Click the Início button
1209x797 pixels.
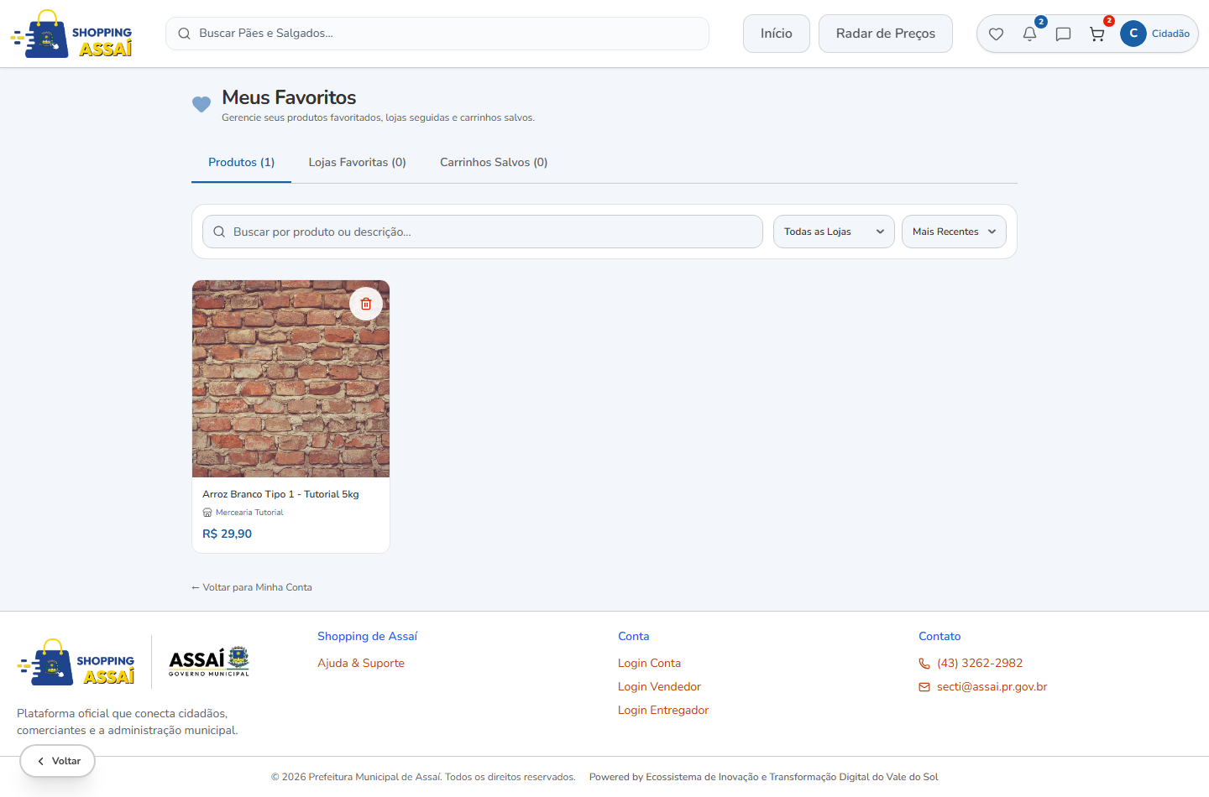point(777,34)
